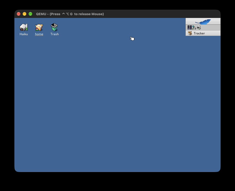
Task: Click the Tracker entry in Deskbar
Action: point(203,33)
